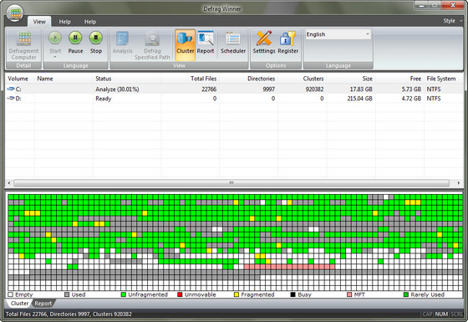Open the Scheduler tool
This screenshot has height=322, width=468.
233,38
